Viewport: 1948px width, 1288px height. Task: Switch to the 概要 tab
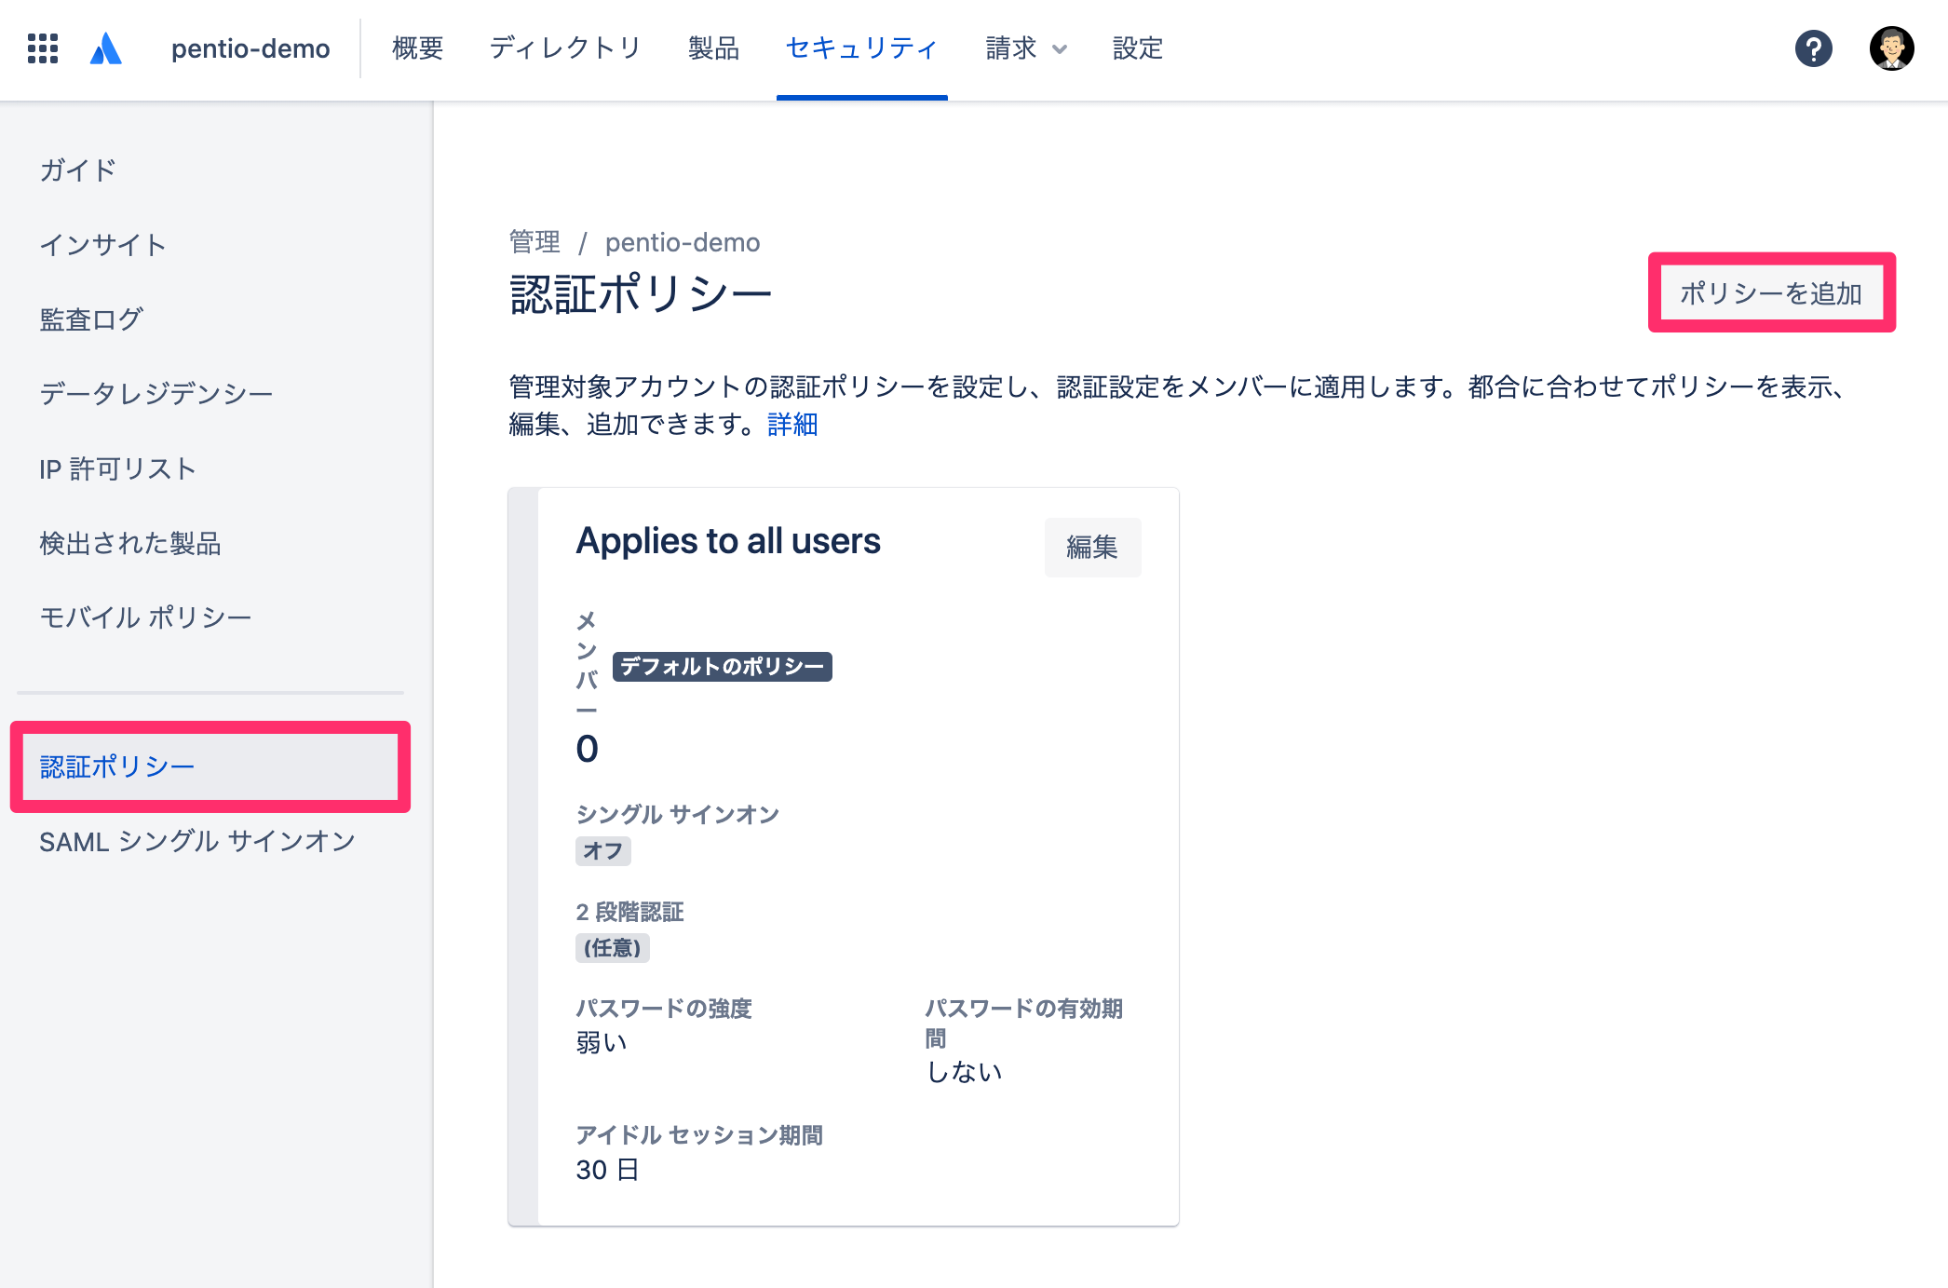coord(418,48)
